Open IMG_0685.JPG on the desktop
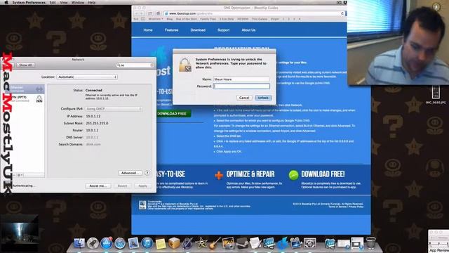 [x=436, y=95]
